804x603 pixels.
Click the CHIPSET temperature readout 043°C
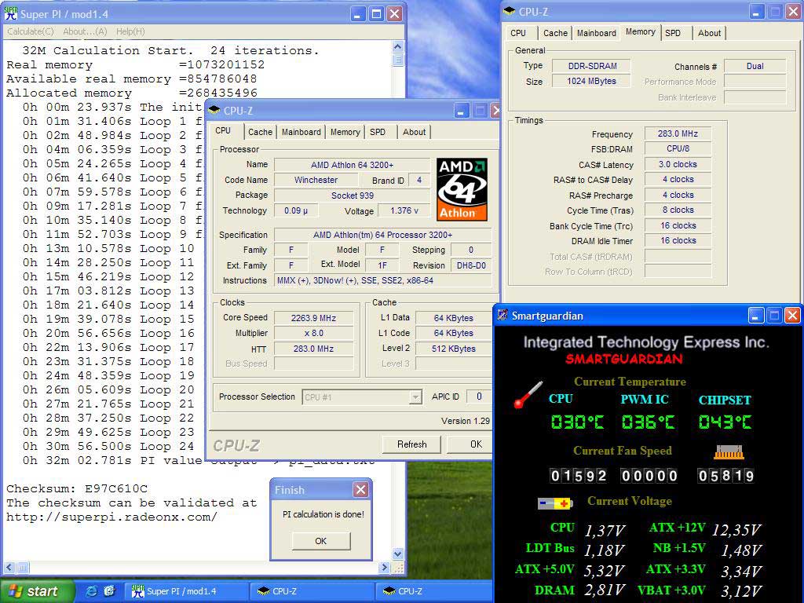tap(725, 422)
